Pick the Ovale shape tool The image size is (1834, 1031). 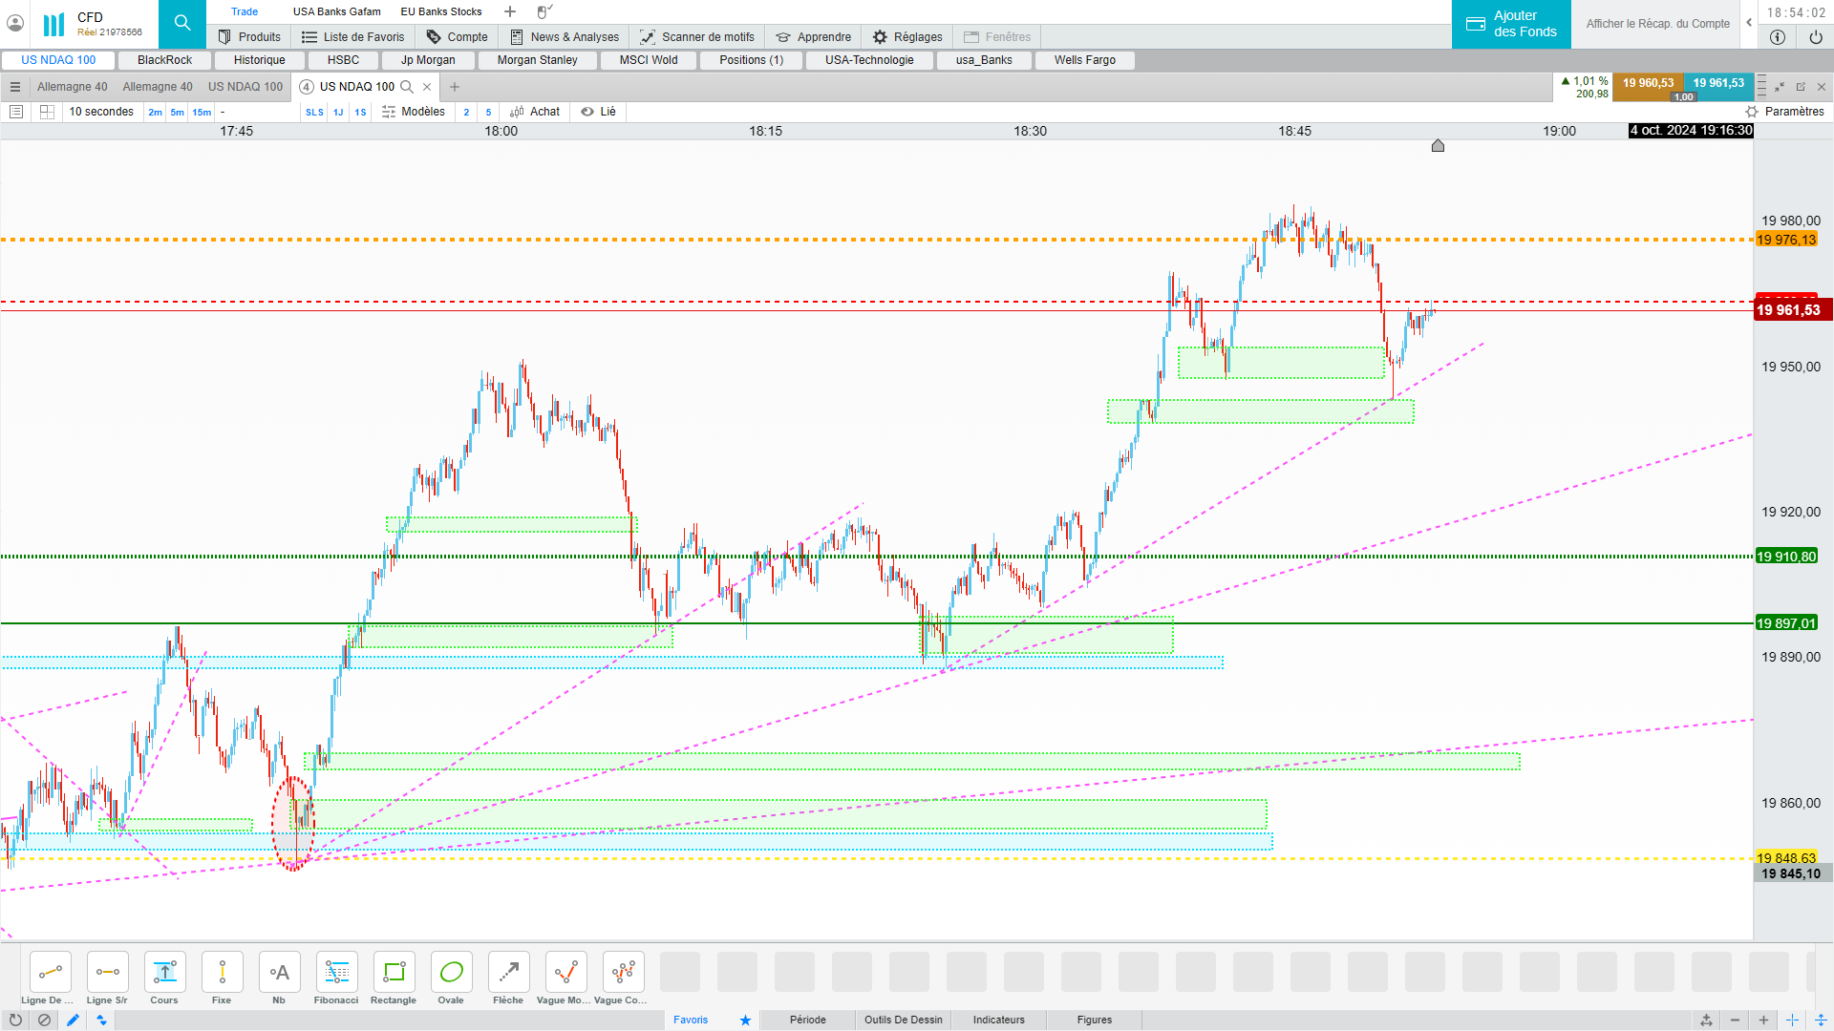pyautogui.click(x=451, y=973)
